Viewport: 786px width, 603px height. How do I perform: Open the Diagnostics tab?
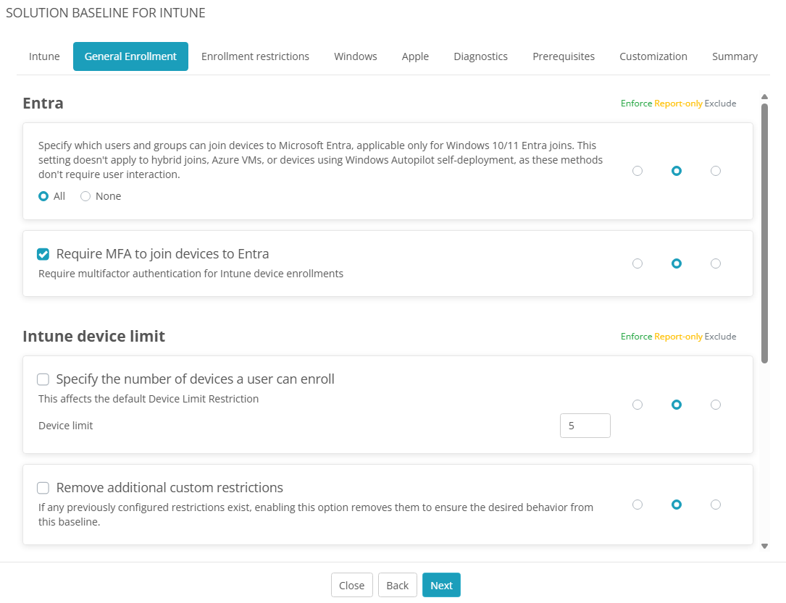click(480, 56)
